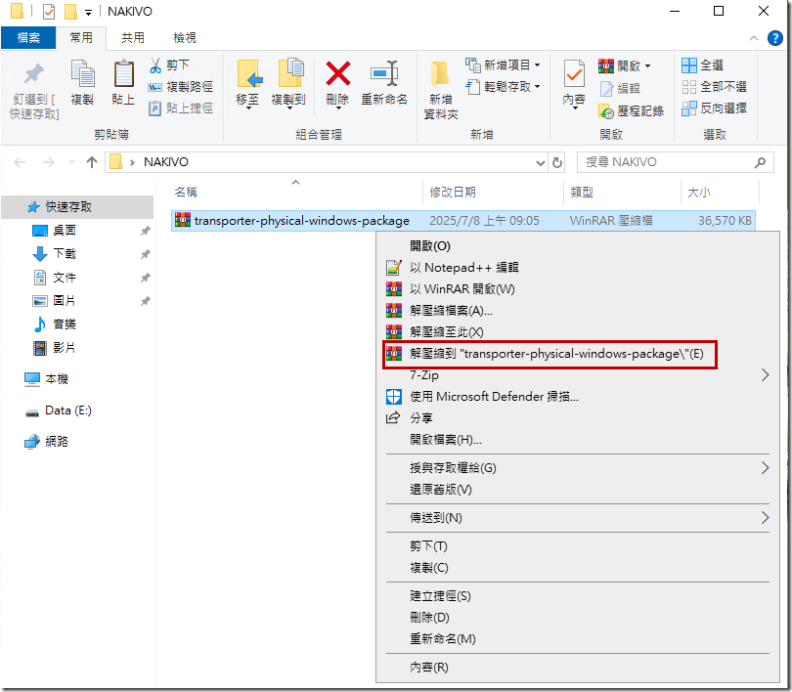This screenshot has width=792, height=692.
Task: Select the Data (E:) drive
Action: tap(67, 411)
